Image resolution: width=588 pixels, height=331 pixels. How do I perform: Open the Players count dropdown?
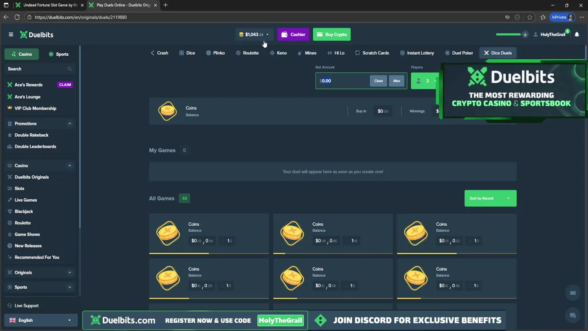(425, 81)
